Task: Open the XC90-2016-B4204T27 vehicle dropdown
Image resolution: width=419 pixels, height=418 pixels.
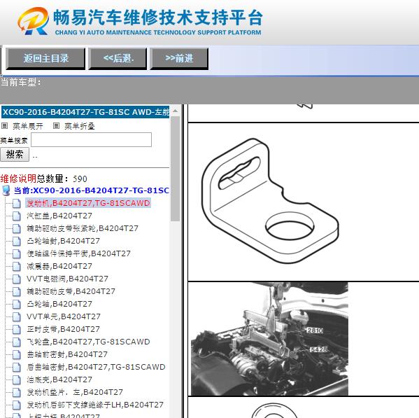Action: (x=85, y=112)
